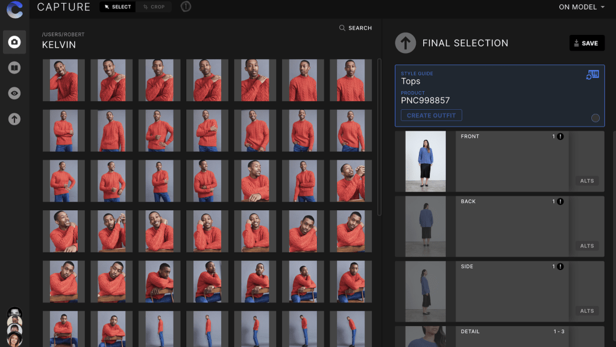Click the KELVIN folder title
Viewport: 616px width, 347px height.
coord(59,45)
